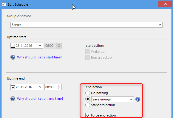The width and height of the screenshot is (173, 118).
Task: Open the Uptime end date picker dropdown
Action: [x=40, y=87]
